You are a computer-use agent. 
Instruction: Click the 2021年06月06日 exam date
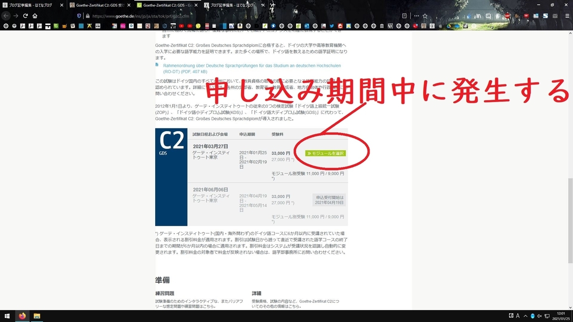211,189
